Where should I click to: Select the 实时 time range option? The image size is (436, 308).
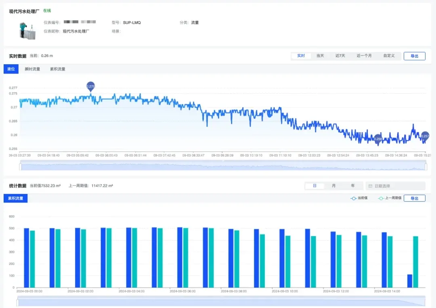[x=301, y=56]
